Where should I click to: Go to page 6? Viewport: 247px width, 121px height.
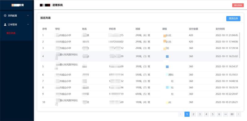[x=219, y=114]
